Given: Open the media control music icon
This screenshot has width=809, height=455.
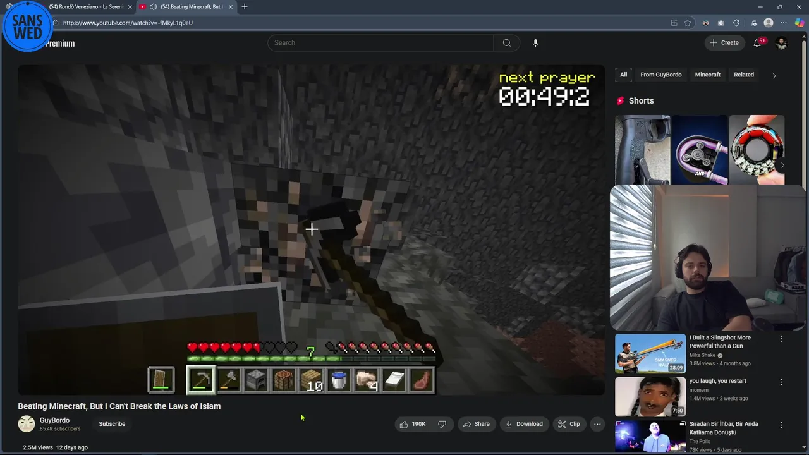Looking at the screenshot, I should [753, 23].
